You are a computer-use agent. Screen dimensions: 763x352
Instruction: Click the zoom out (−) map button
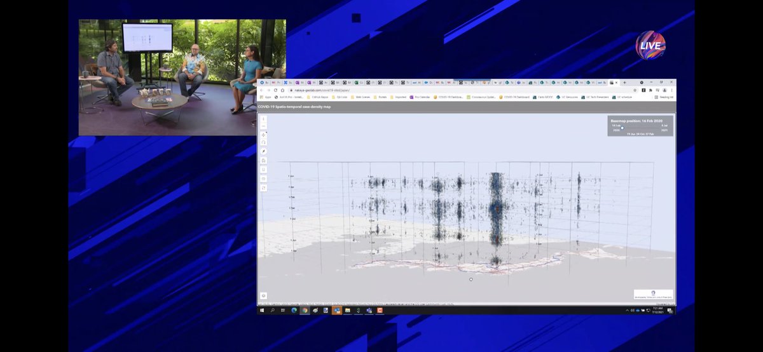pyautogui.click(x=264, y=126)
